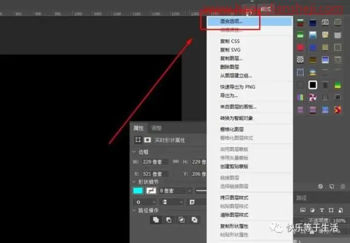The image size is (350, 243).
Task: Choose 来自图层的画板 menu entry
Action: tap(238, 107)
